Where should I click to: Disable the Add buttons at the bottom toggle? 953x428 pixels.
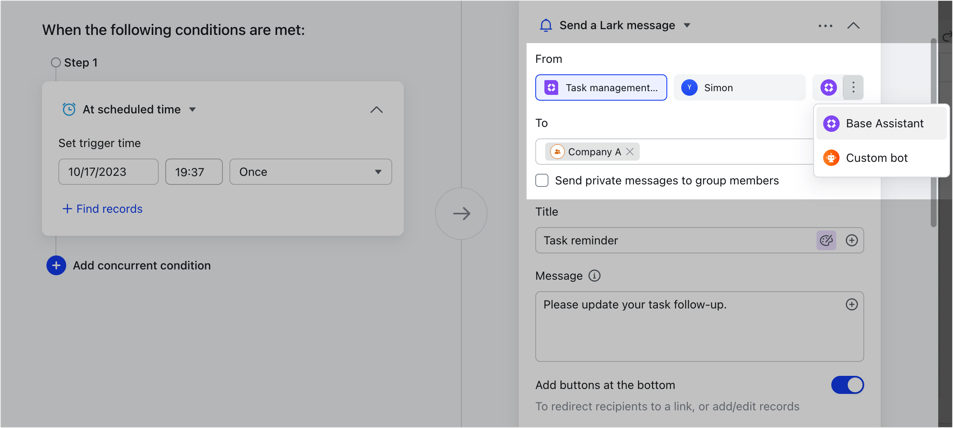(847, 385)
